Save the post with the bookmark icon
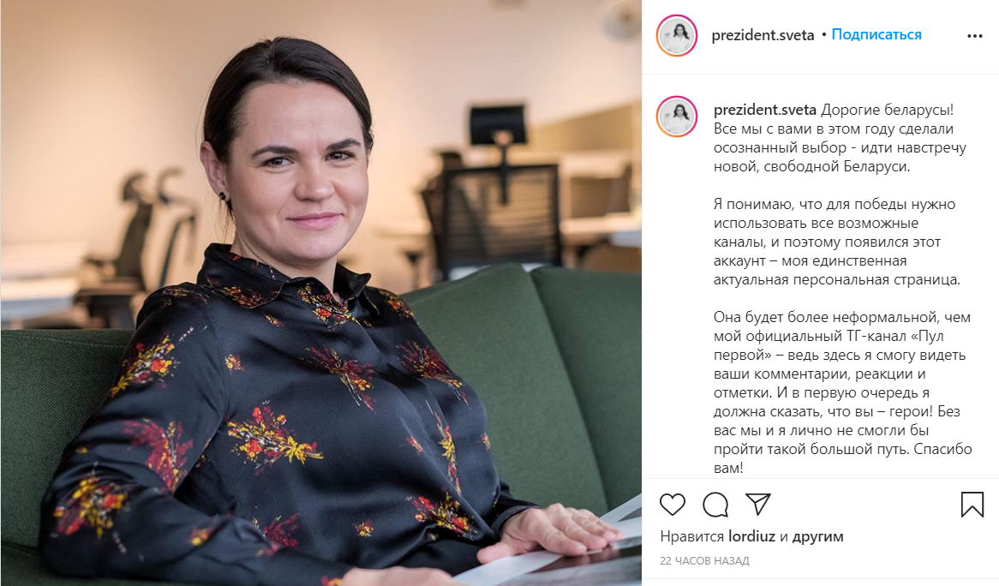The image size is (999, 586). pos(972,505)
